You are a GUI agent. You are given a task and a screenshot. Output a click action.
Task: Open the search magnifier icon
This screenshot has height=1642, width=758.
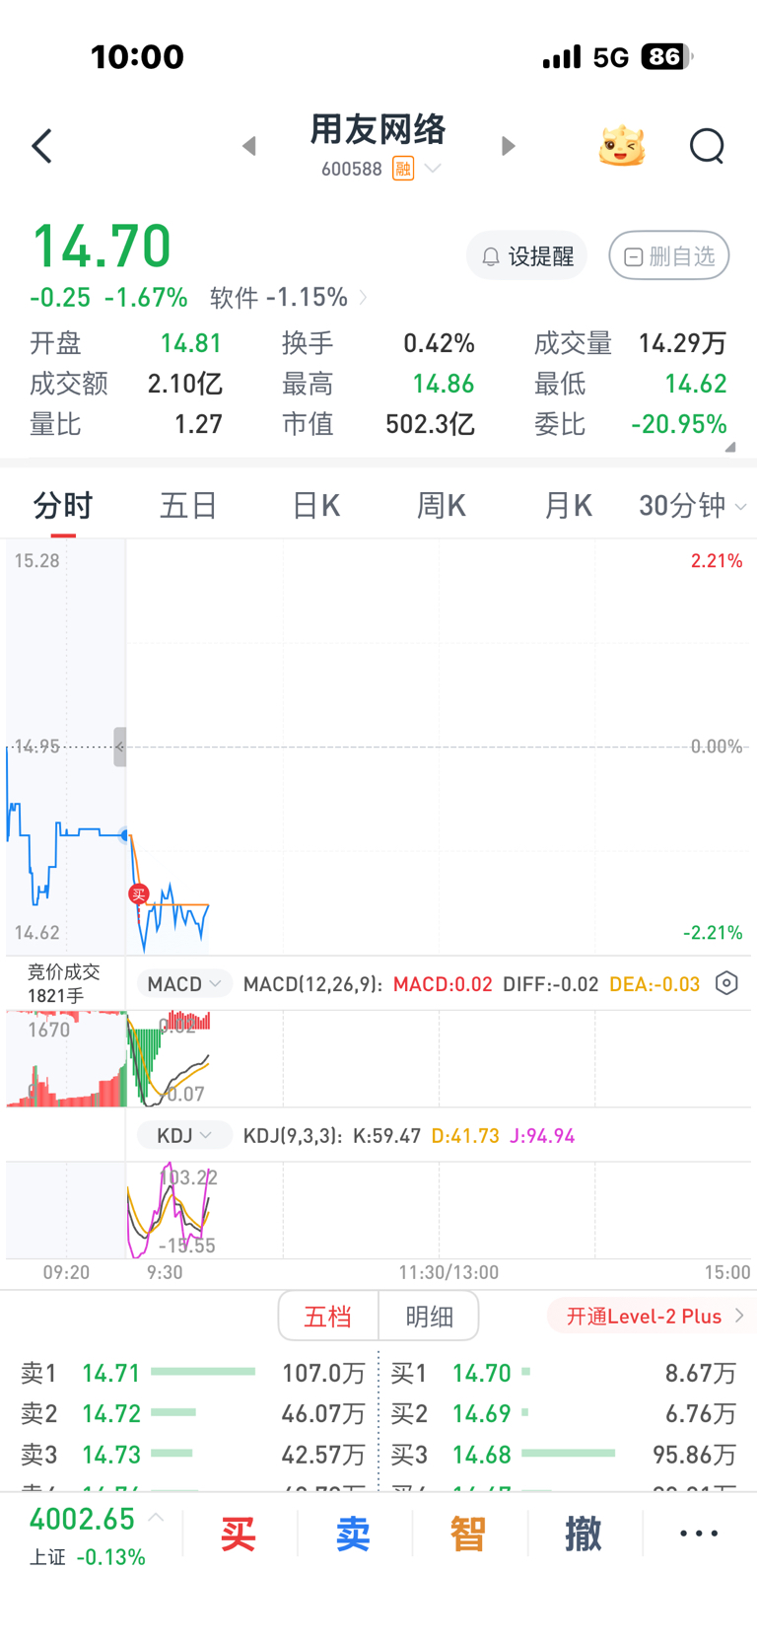pos(707,147)
